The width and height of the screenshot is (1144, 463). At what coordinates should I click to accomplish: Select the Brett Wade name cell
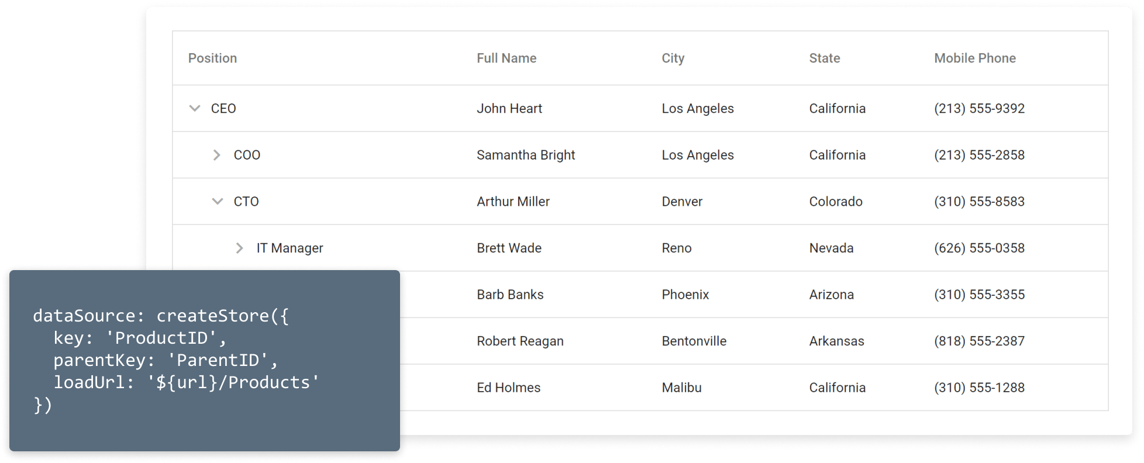tap(509, 248)
